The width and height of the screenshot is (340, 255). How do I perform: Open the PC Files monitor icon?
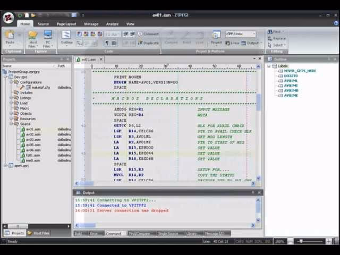48,35
